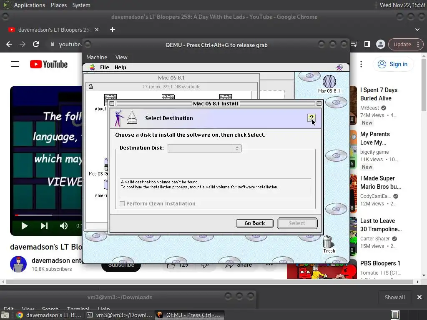
Task: Switch to Chrome taskbar item
Action: [48, 315]
